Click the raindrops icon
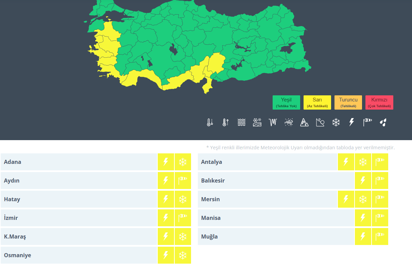The image size is (412, 265). (383, 122)
